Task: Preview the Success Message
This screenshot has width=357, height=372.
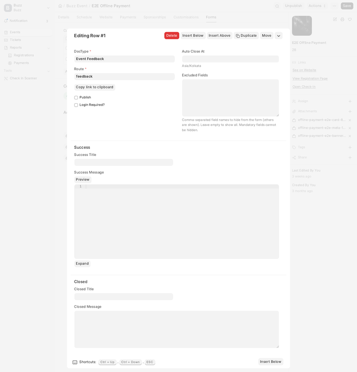Action: (82, 180)
